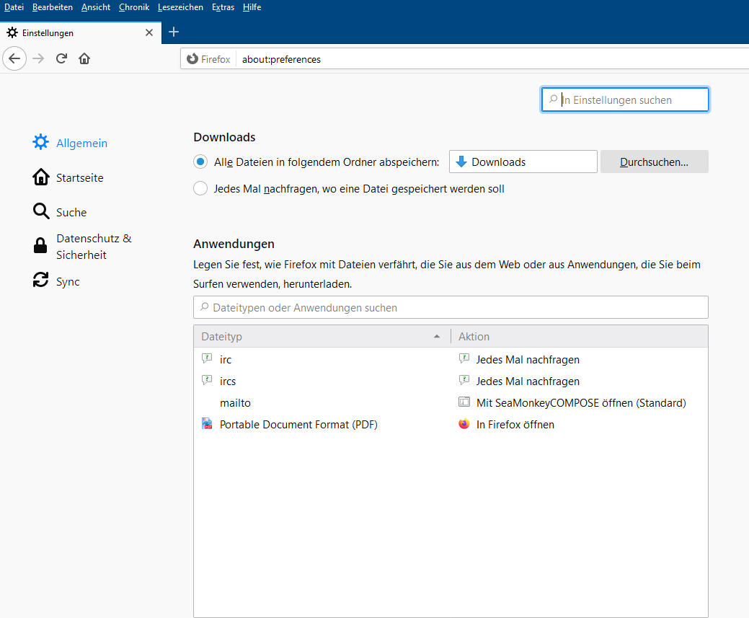Close the Einstellungen tab
The width and height of the screenshot is (749, 618).
149,32
